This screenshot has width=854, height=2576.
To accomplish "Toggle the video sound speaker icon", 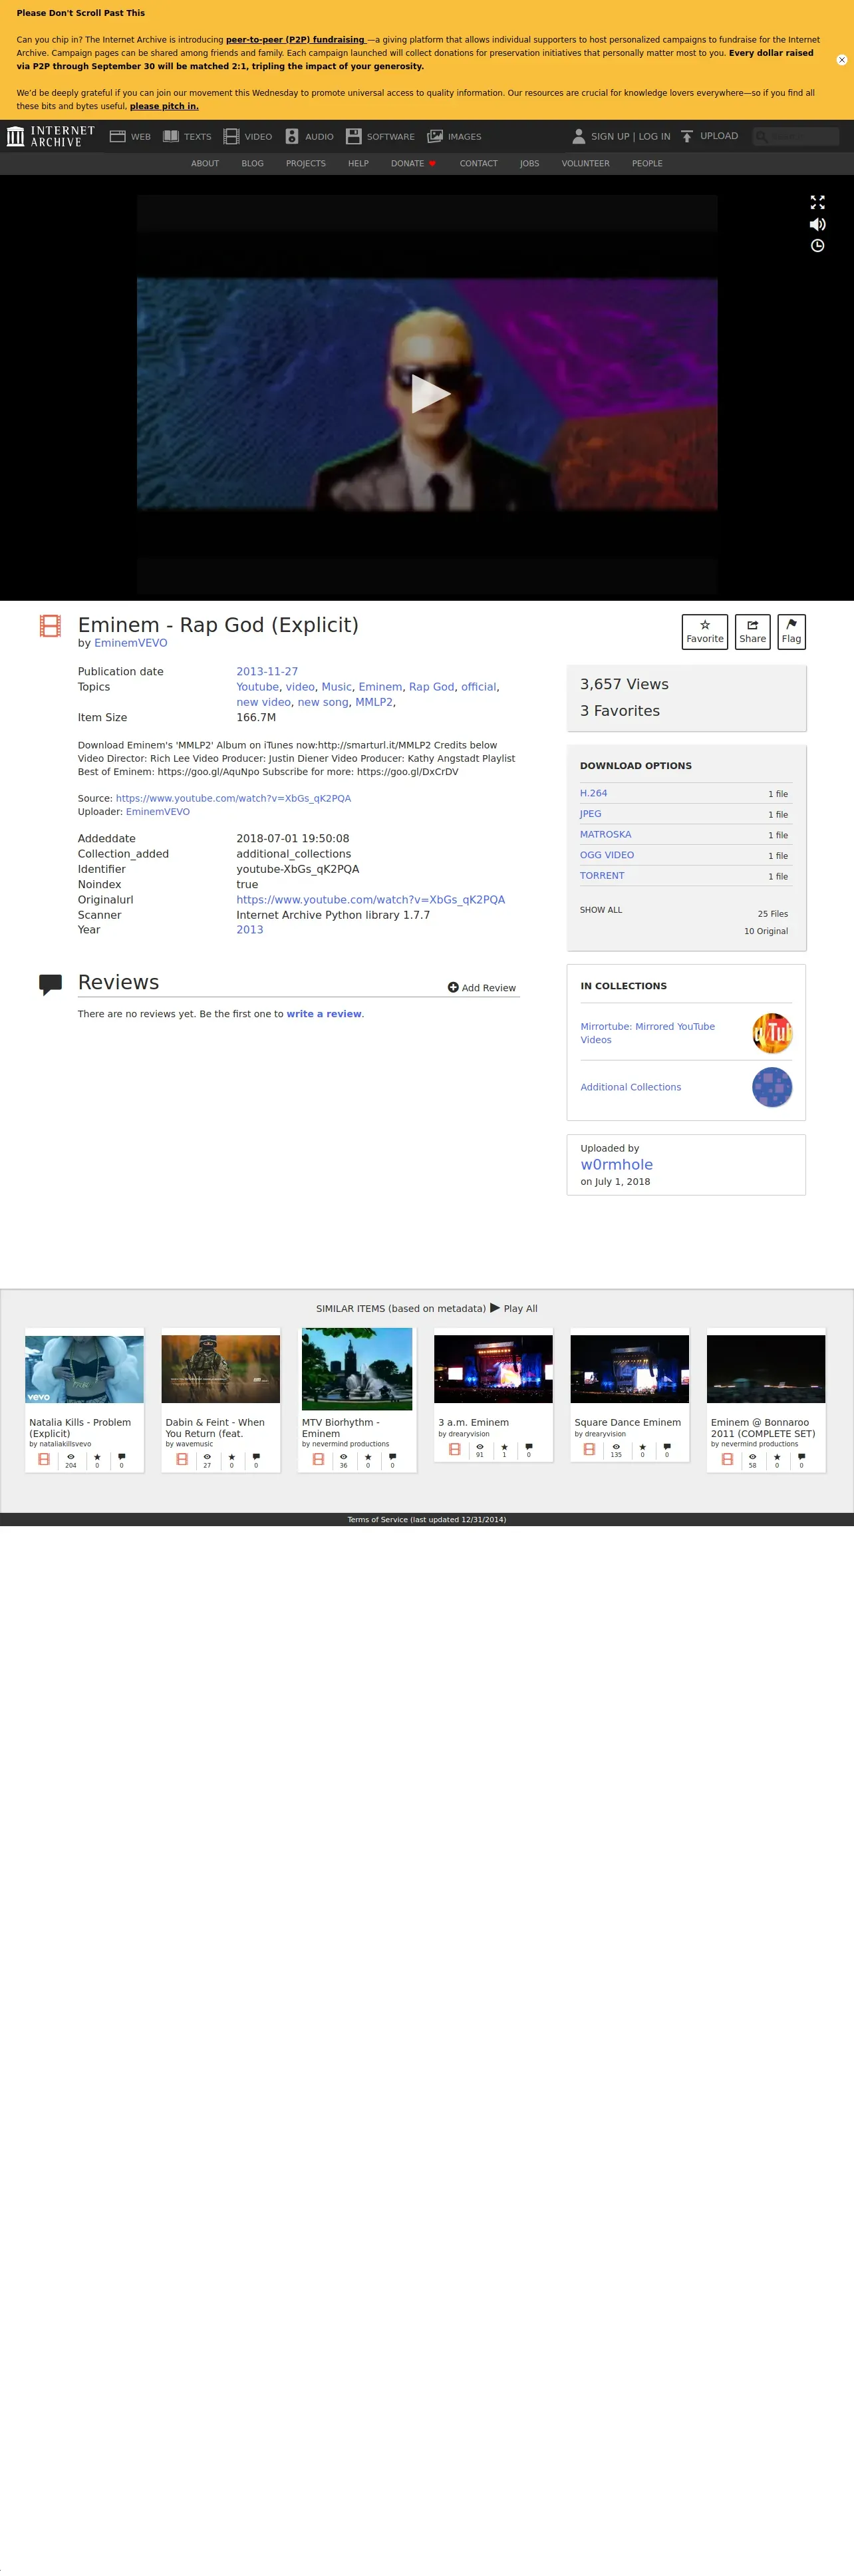I will point(817,224).
